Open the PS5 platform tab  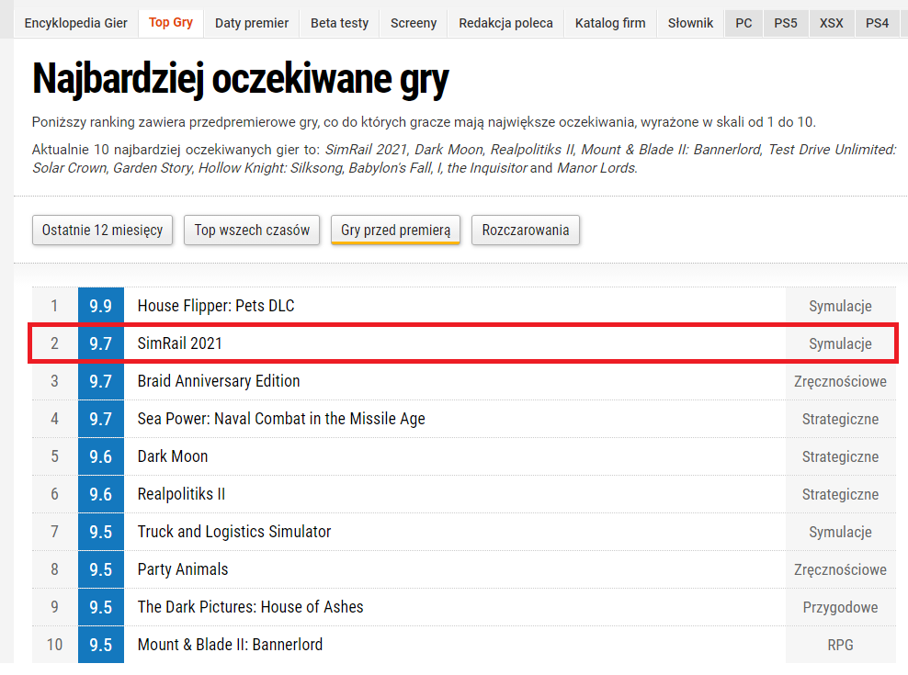(x=786, y=23)
